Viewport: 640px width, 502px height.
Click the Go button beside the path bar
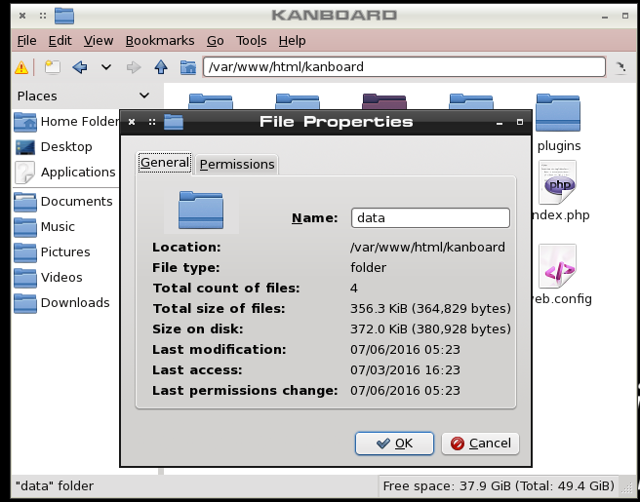(620, 67)
